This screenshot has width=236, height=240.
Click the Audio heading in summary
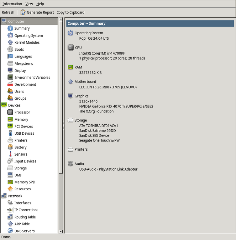pyautogui.click(x=79, y=164)
